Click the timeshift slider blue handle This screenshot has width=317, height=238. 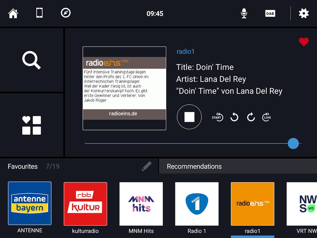(293, 143)
